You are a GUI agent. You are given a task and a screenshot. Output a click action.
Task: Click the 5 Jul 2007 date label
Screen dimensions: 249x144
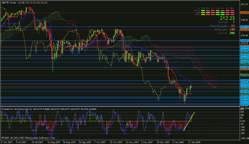coord(21,142)
